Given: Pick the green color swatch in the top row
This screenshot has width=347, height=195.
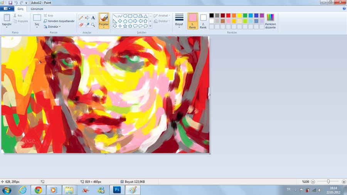Looking at the screenshot, I should pos(245,15).
